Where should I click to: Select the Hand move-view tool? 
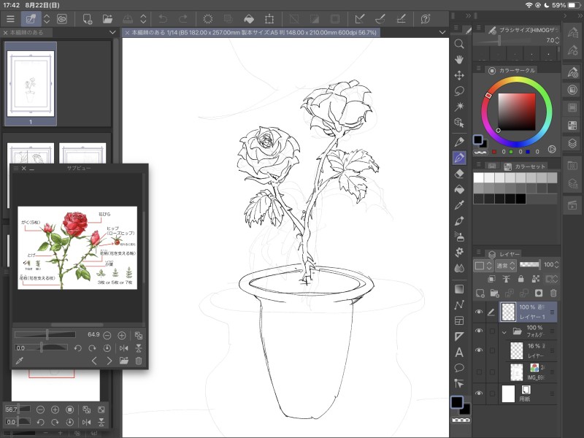pyautogui.click(x=459, y=59)
